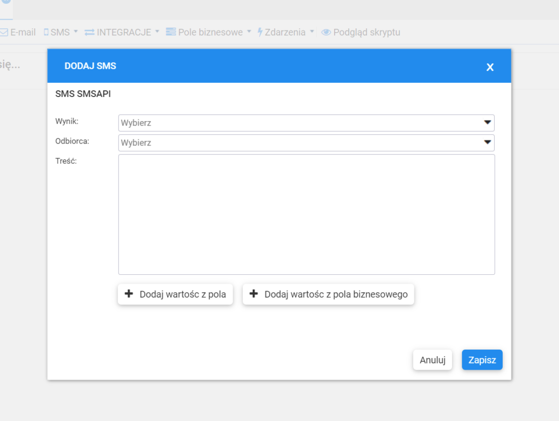Click the Zapisz button
The image size is (559, 421).
pos(482,359)
